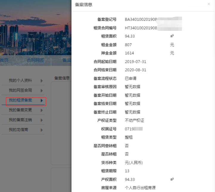This screenshot has height=192, width=215.
Task: Select 我的租赁备案 sidebar item
Action: tap(20, 101)
